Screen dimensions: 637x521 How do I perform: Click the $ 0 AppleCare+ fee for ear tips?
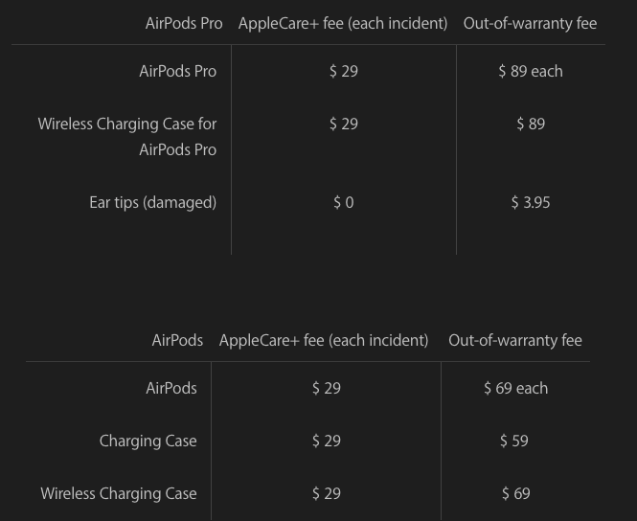(343, 202)
